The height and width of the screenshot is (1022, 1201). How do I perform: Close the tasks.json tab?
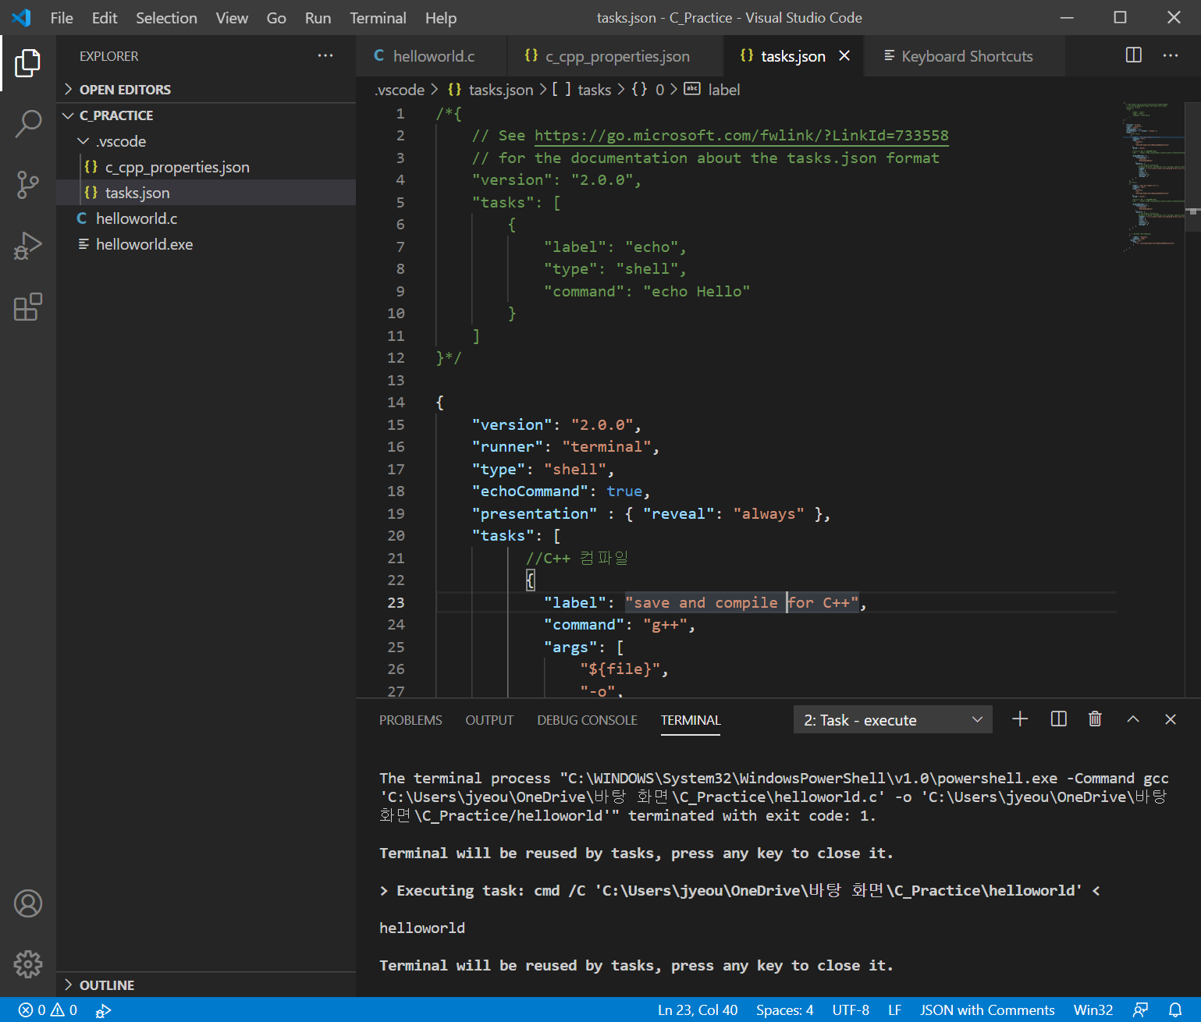844,55
